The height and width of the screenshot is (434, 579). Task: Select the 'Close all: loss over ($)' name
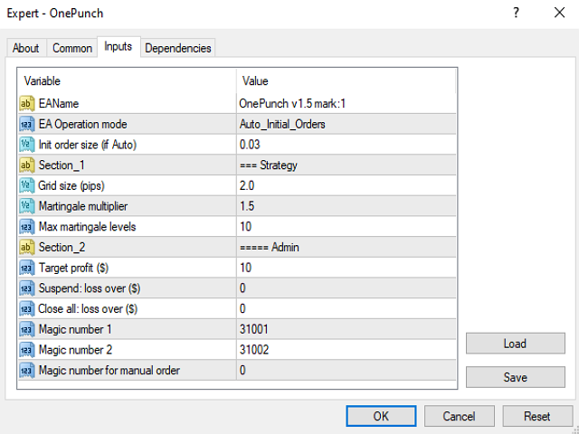pyautogui.click(x=89, y=309)
